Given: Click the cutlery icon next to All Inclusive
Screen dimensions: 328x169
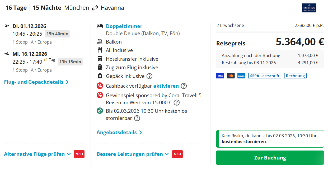Looking at the screenshot, I should tap(100, 50).
